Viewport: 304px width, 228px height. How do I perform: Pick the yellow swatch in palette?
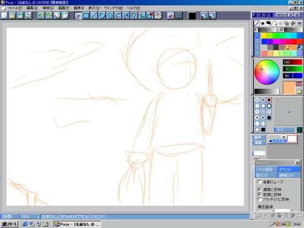point(264,36)
